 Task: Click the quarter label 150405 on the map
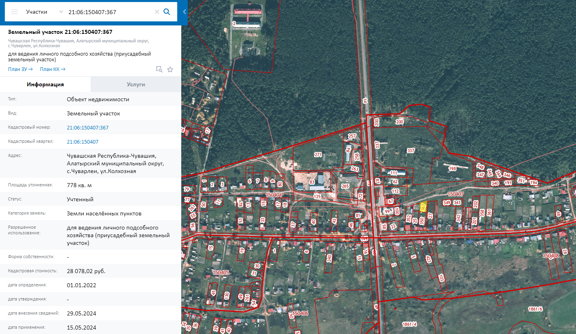[220, 273]
